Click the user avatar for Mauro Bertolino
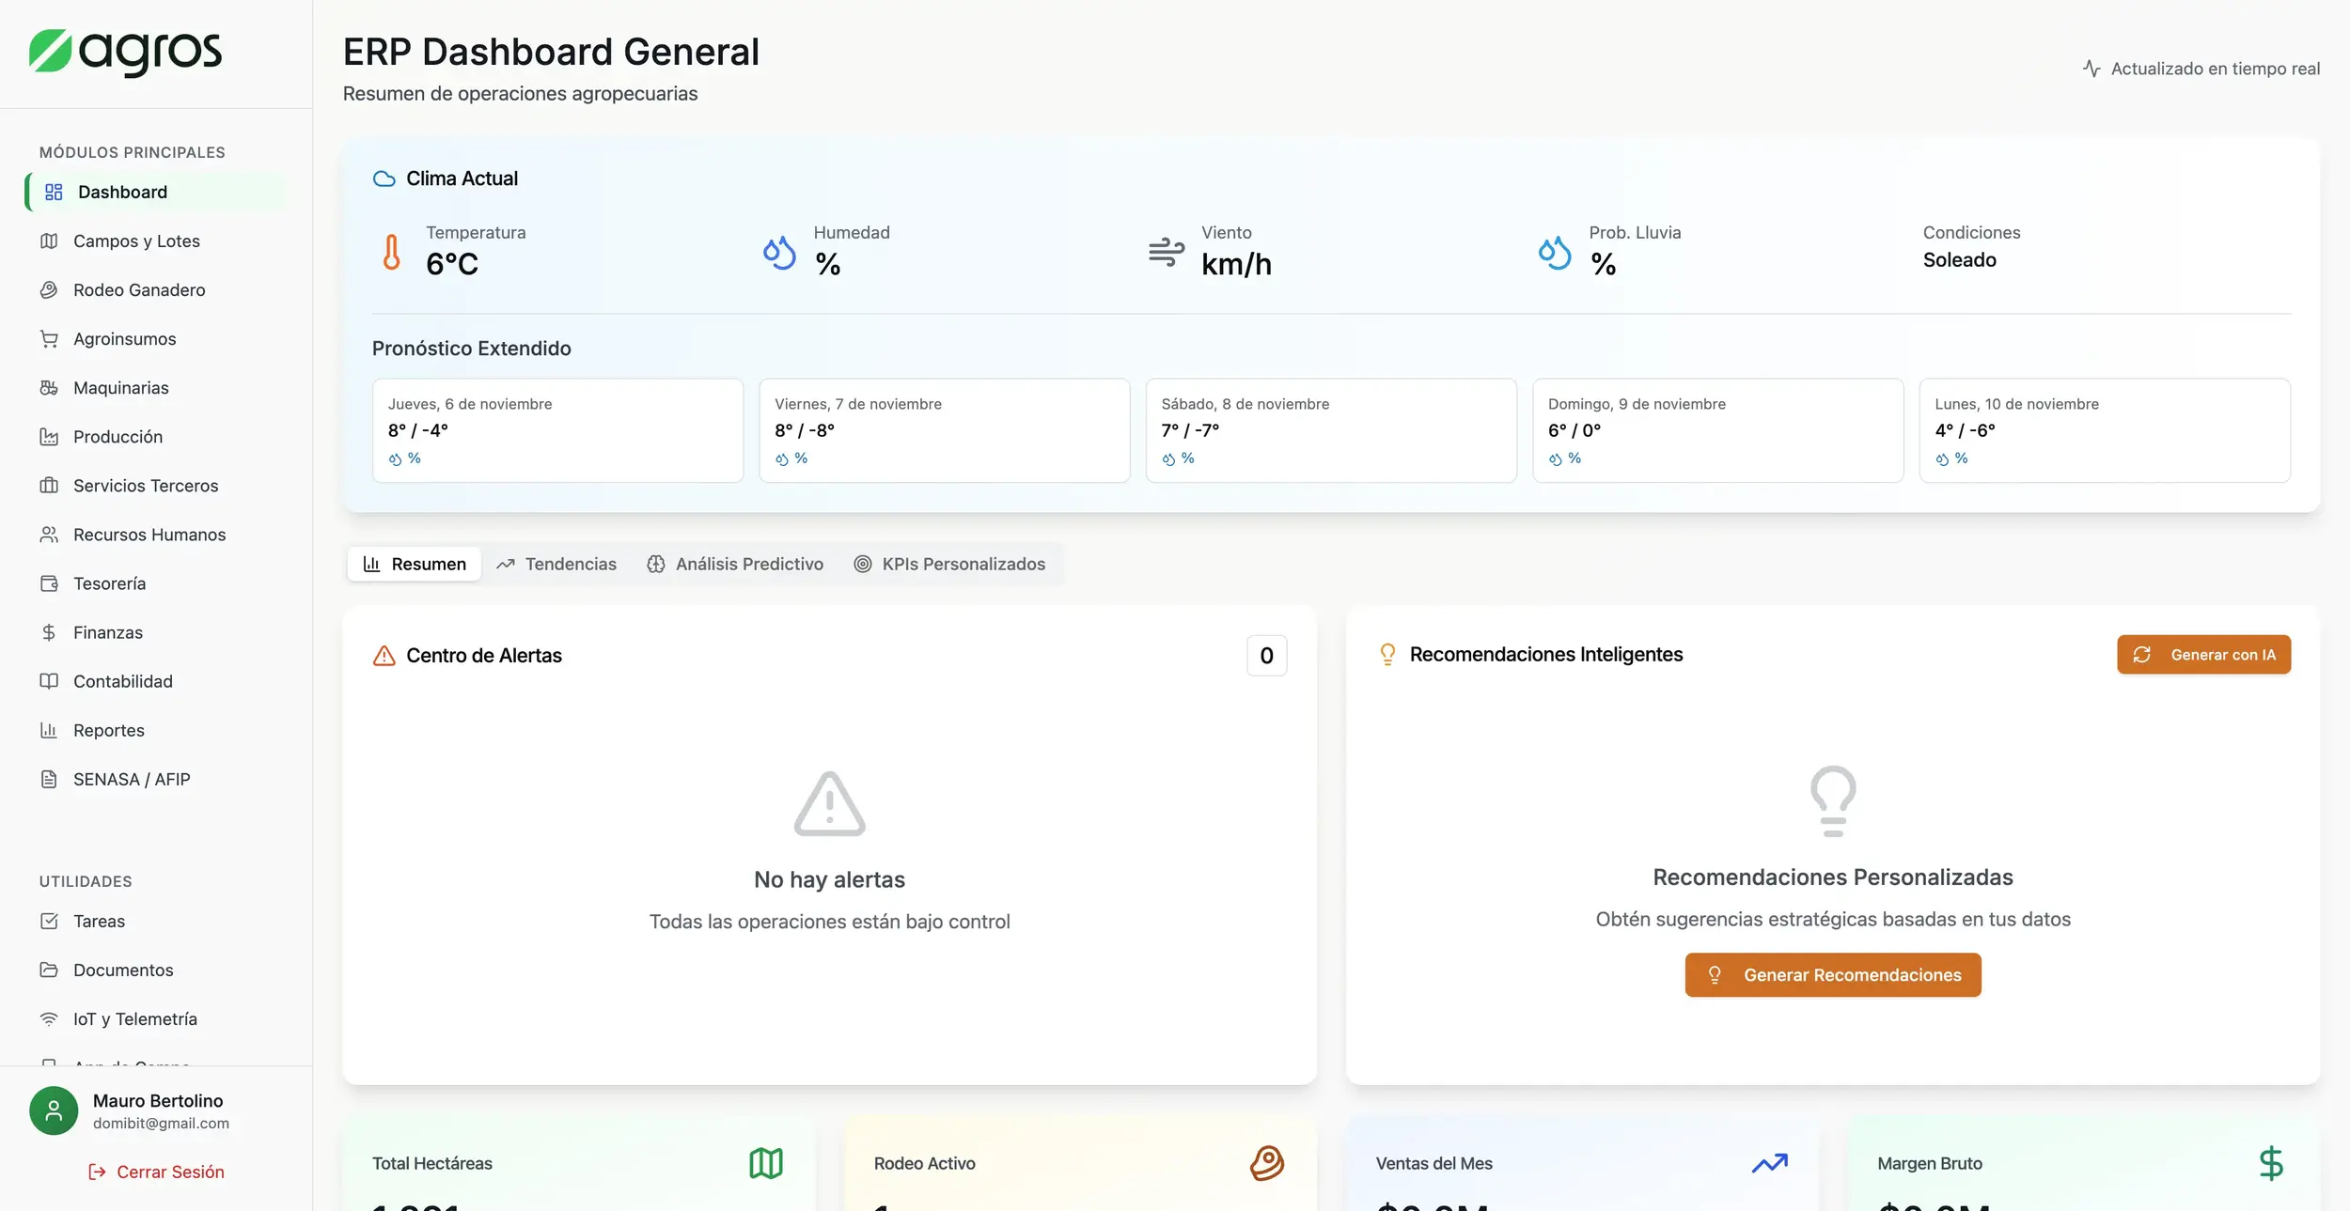 [54, 1110]
